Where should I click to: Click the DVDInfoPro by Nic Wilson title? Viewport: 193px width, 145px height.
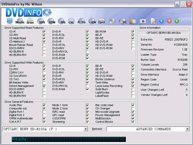tap(22, 4)
